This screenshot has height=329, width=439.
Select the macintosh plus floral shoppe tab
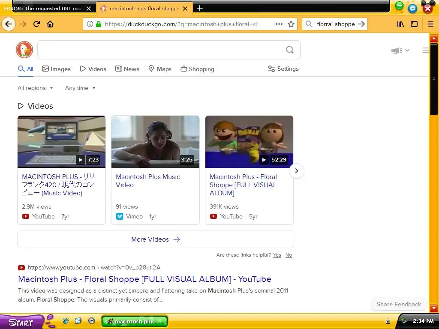[144, 9]
